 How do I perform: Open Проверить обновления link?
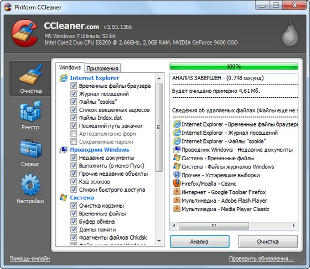pos(261,259)
